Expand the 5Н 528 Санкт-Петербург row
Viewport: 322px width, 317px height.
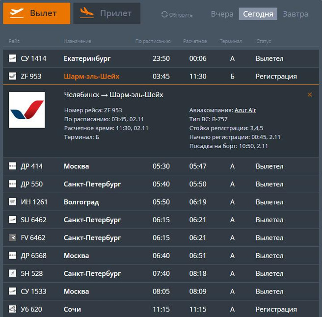pos(161,273)
